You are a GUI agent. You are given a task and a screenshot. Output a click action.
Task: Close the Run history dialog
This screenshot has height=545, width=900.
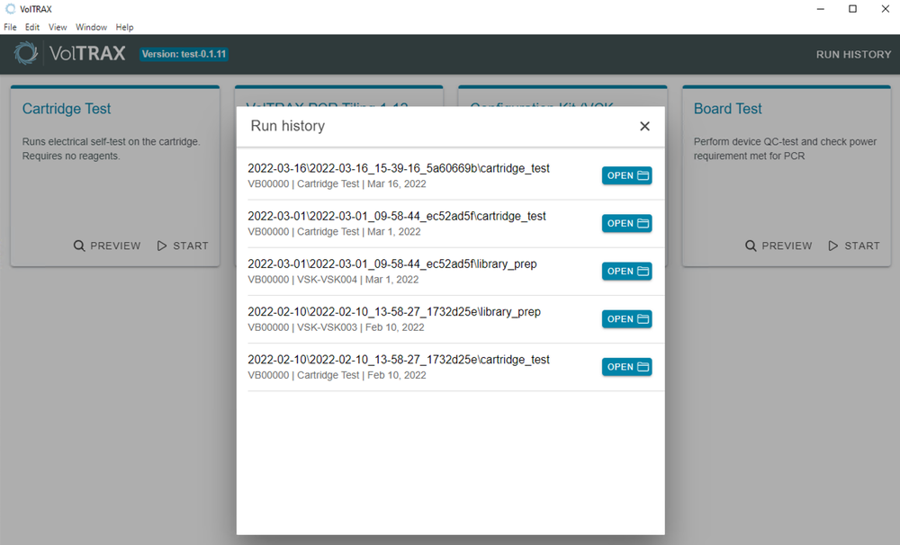click(644, 126)
